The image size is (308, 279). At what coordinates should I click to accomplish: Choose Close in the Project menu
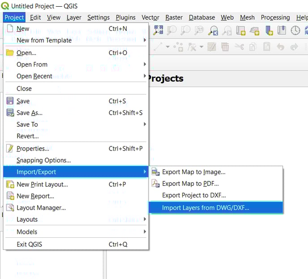click(x=76, y=89)
